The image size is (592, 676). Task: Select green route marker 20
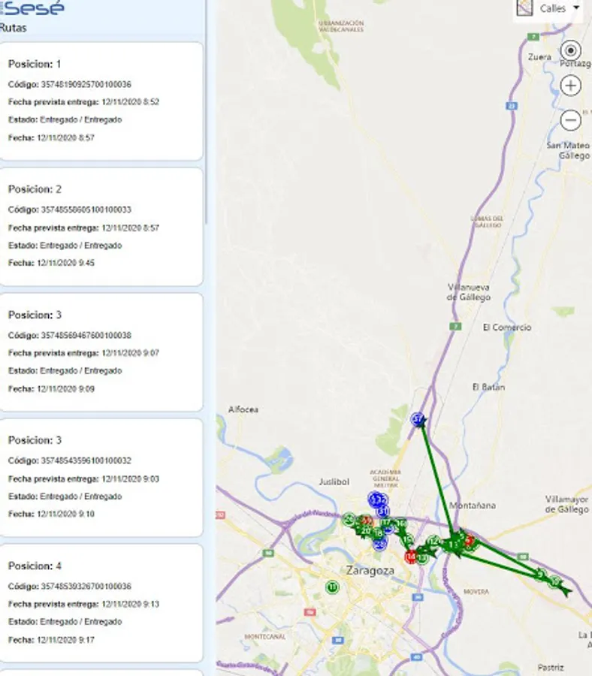coord(366,531)
